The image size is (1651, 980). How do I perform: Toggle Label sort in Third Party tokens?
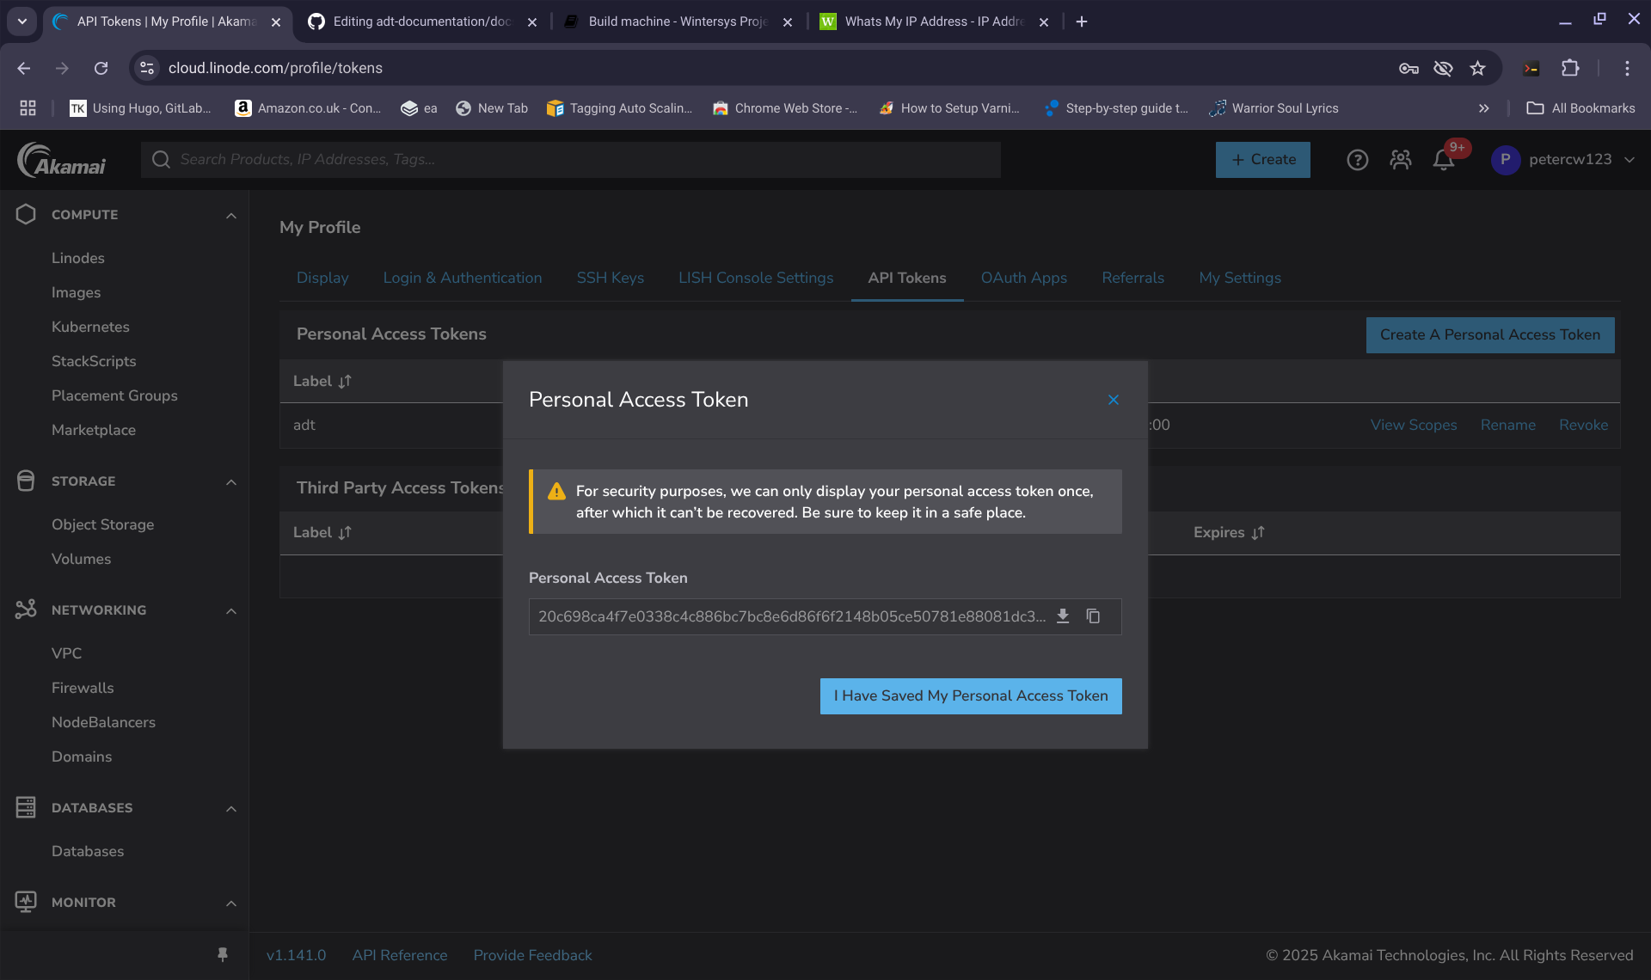(322, 532)
